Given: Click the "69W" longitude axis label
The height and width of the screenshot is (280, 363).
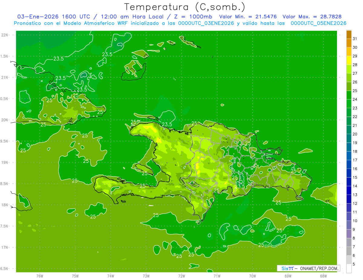Looking at the screenshot, I should click(x=288, y=276).
